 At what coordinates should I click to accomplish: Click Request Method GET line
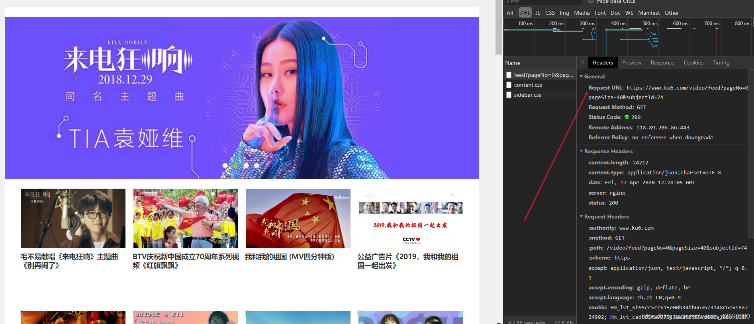coord(617,107)
